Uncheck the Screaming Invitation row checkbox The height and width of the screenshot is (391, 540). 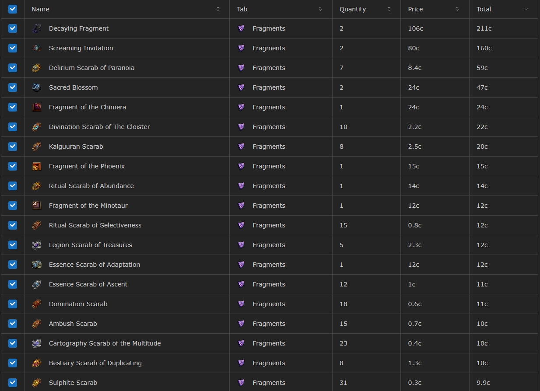tap(13, 48)
